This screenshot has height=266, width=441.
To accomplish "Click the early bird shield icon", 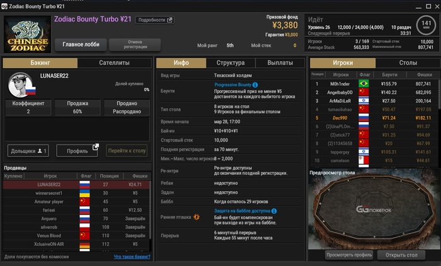I will point(197,217).
